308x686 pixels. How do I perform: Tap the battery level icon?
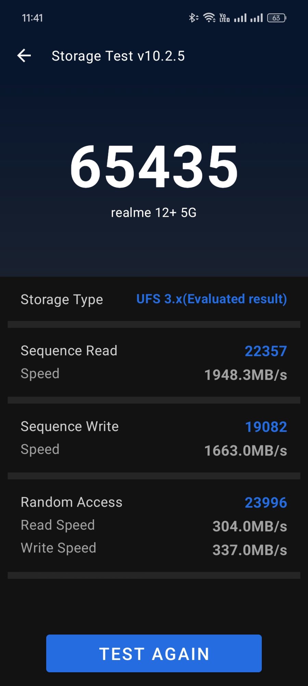[x=277, y=18]
